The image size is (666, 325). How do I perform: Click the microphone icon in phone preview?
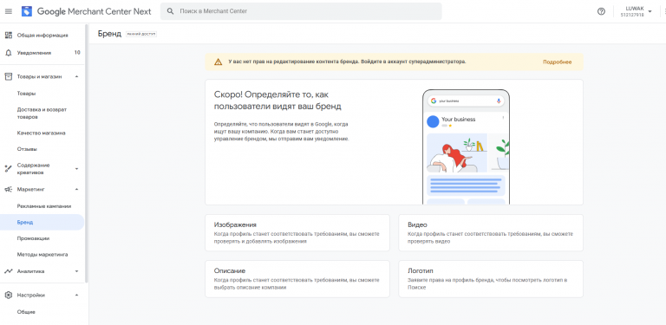[499, 101]
